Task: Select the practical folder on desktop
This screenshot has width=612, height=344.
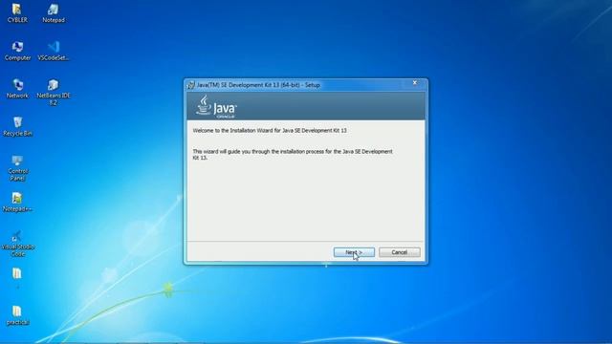Action: pyautogui.click(x=17, y=315)
